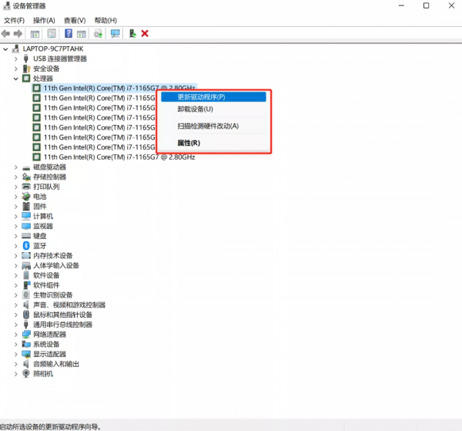This screenshot has width=462, height=431.
Task: Click the Back arrow toolbar icon
Action: point(6,34)
